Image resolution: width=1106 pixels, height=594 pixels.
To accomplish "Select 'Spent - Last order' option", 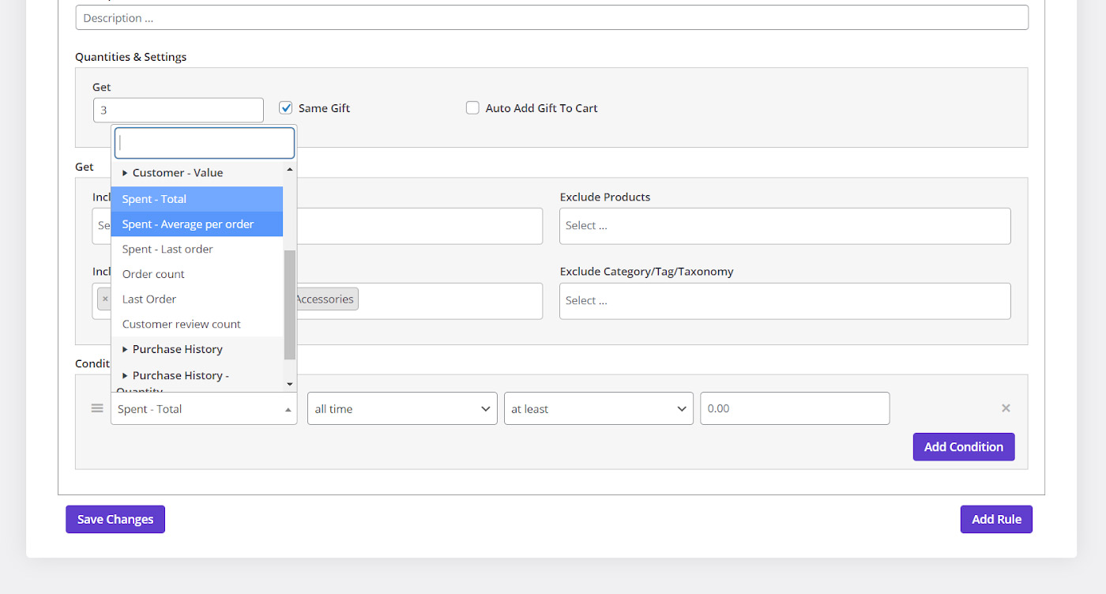I will tap(167, 249).
